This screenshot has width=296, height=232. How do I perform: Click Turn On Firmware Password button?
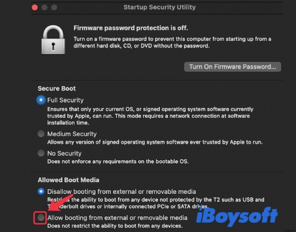(232, 67)
